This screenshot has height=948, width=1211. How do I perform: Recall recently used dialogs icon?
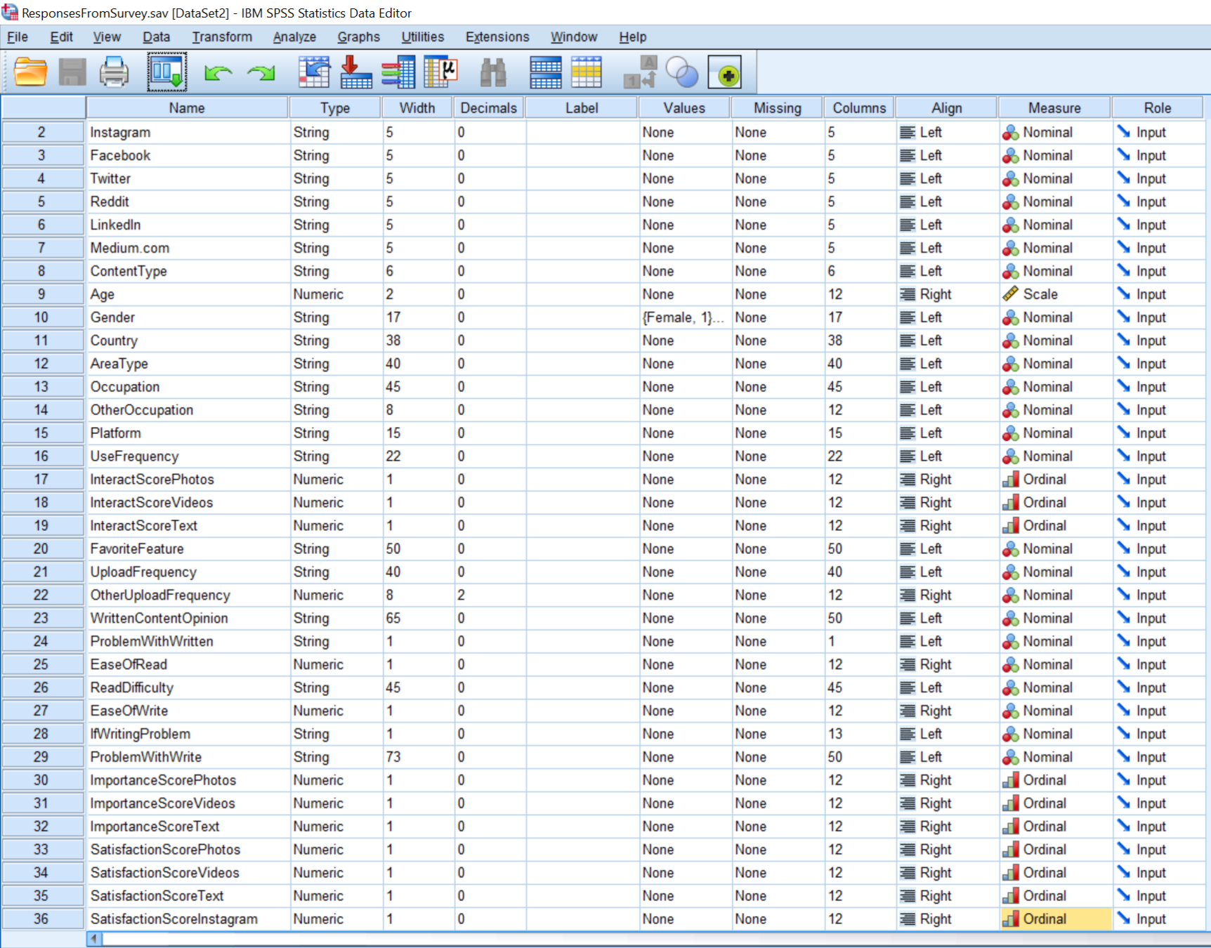166,72
